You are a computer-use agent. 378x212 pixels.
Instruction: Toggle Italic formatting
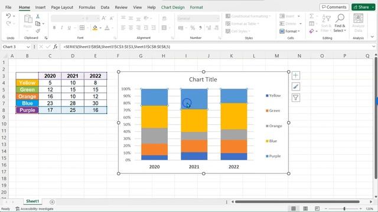[x=61, y=28]
